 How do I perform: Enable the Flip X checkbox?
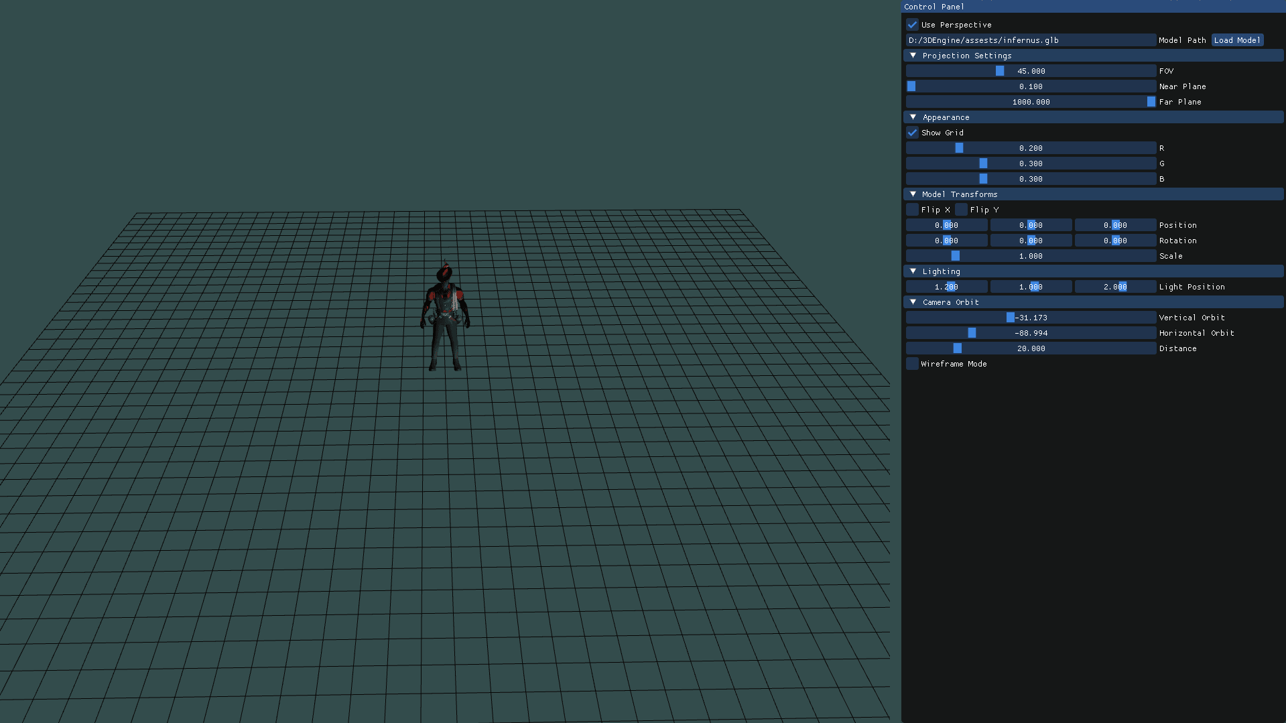click(x=912, y=210)
